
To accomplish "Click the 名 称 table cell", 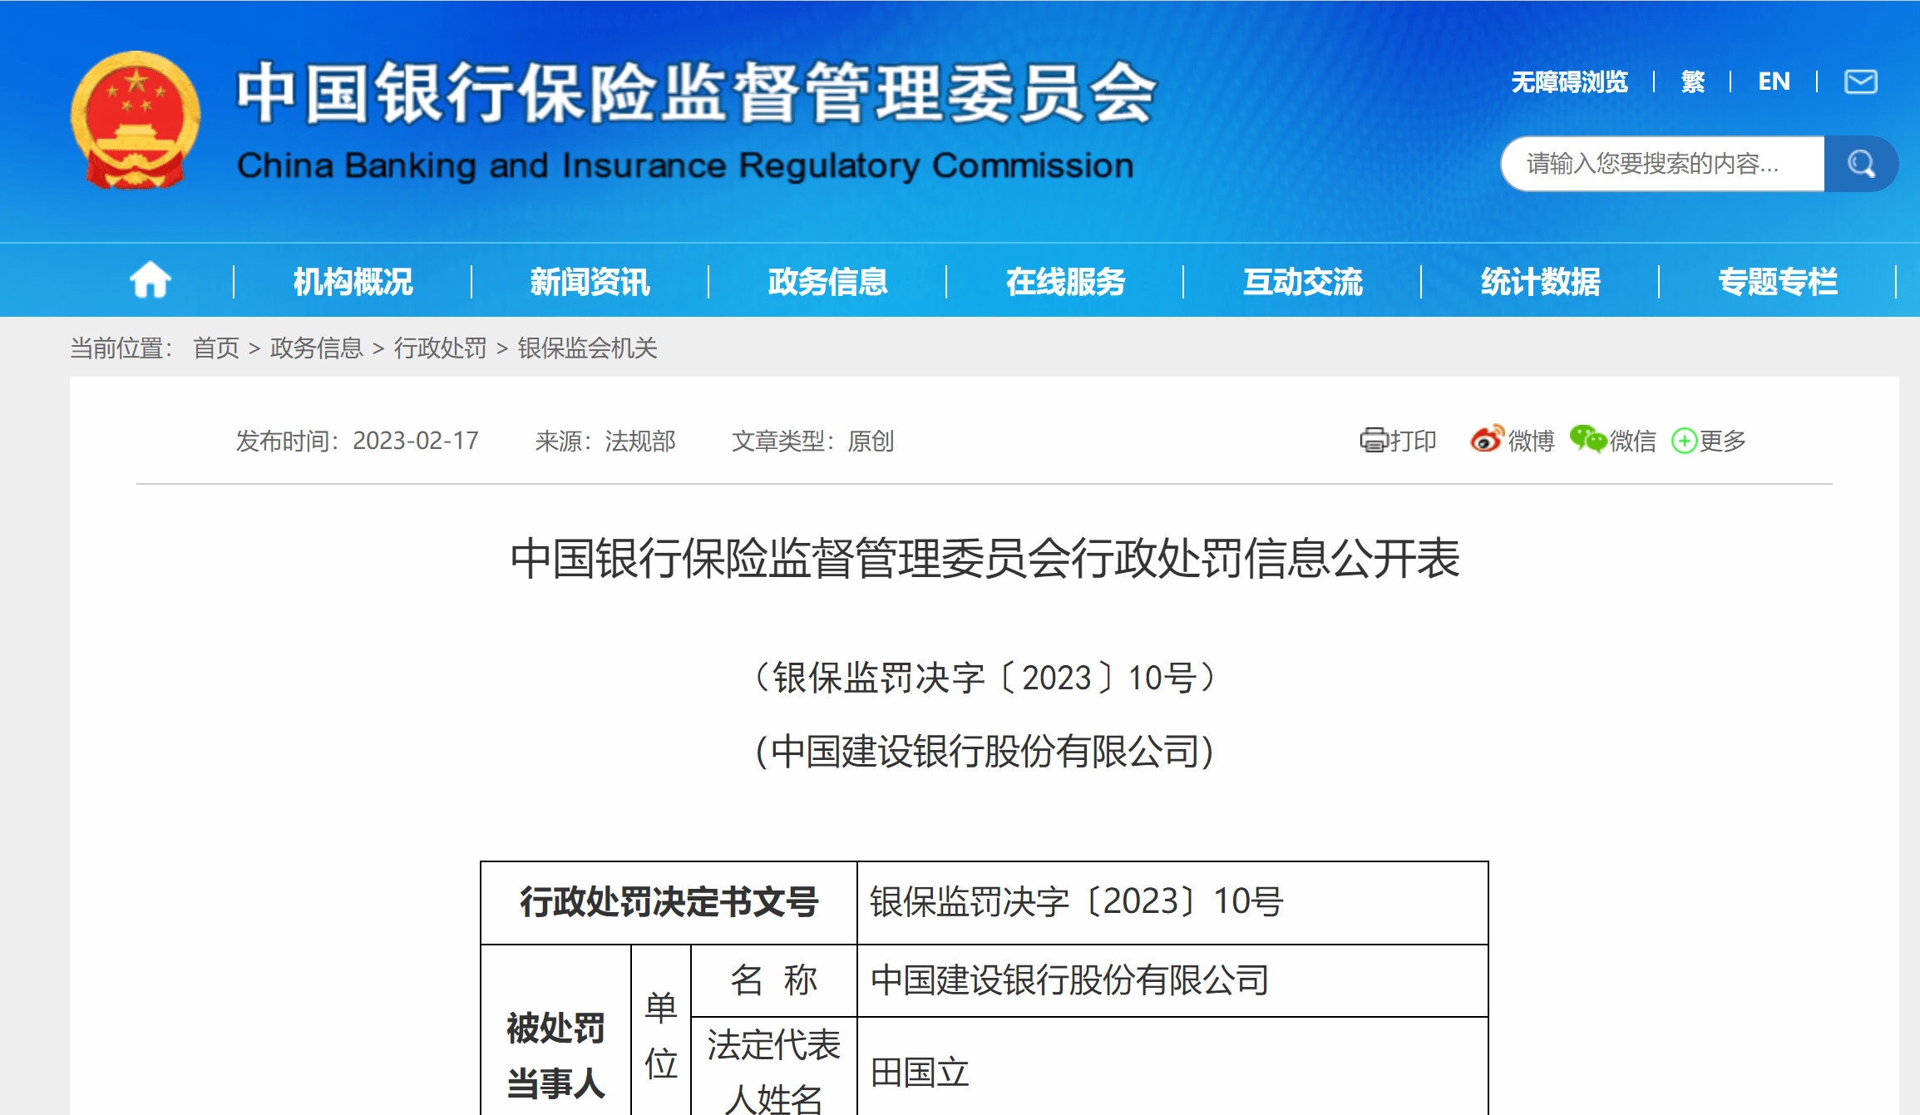I will click(x=774, y=980).
